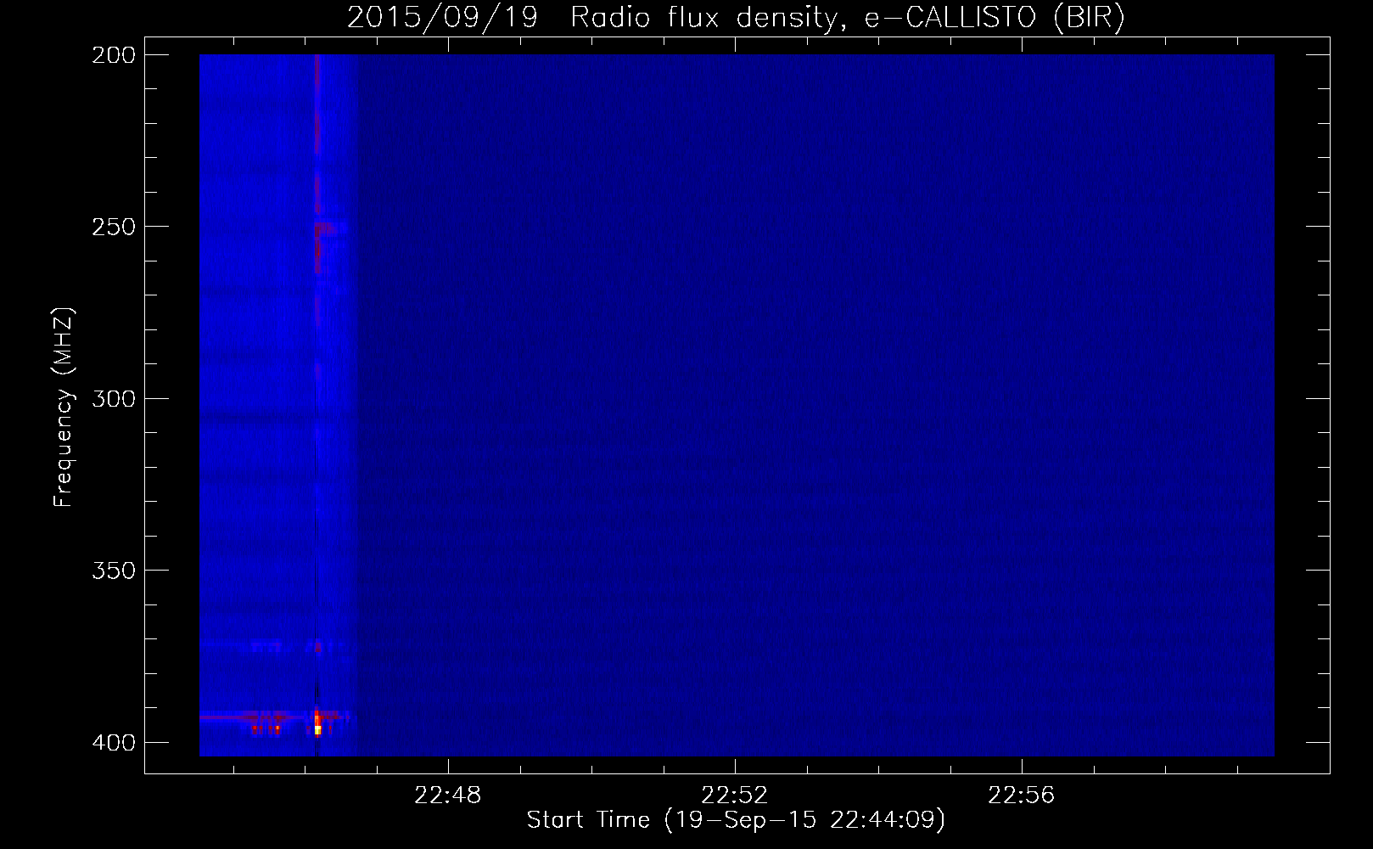Viewport: 1373px width, 849px height.
Task: Click the 400 frequency tick label
Action: [114, 743]
